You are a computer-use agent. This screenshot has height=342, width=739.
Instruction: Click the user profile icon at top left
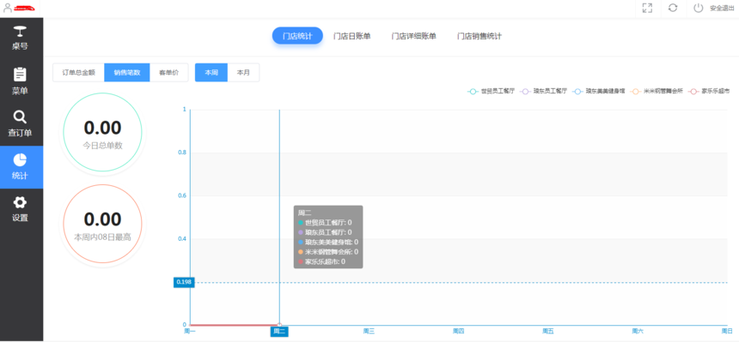click(x=7, y=8)
